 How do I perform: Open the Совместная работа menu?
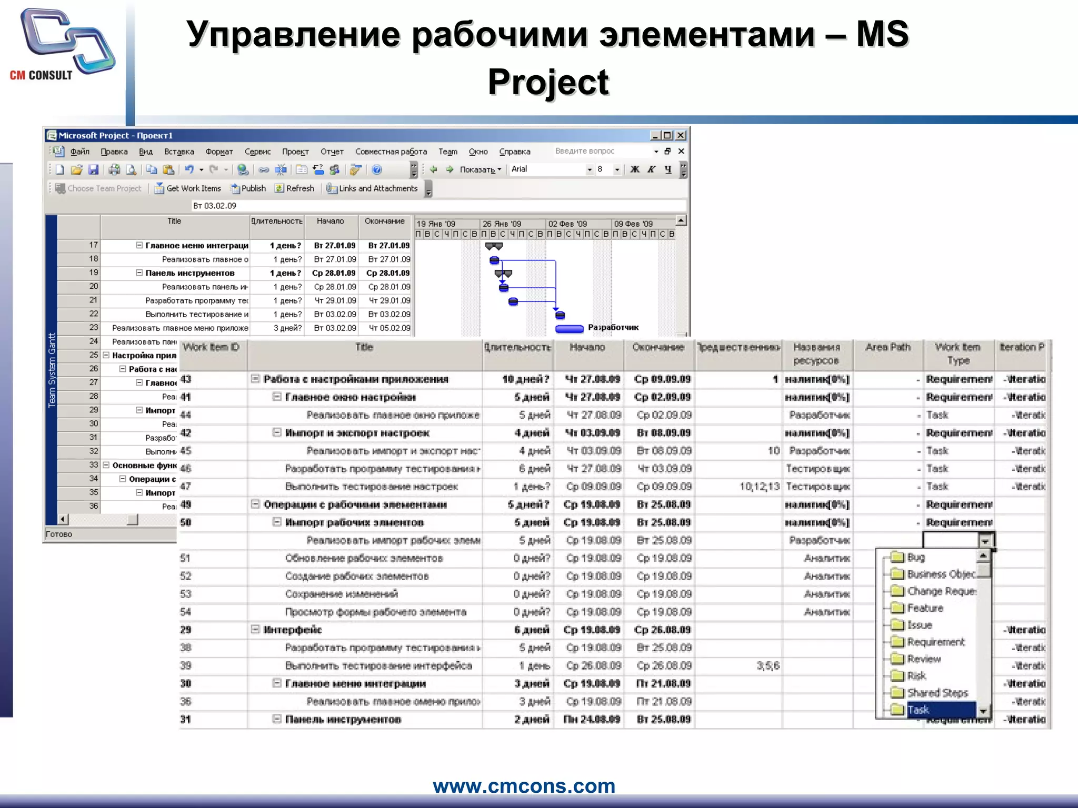coord(391,151)
